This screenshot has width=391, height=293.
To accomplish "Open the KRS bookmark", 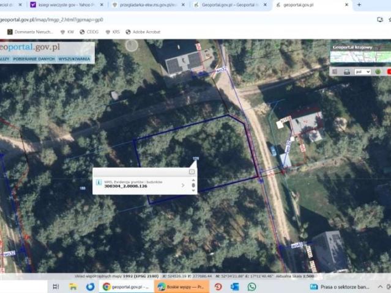I will pos(113,32).
